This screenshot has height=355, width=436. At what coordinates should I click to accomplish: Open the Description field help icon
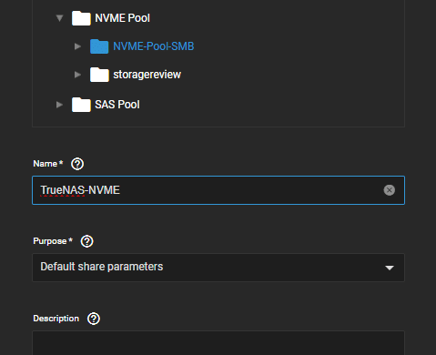pos(94,319)
